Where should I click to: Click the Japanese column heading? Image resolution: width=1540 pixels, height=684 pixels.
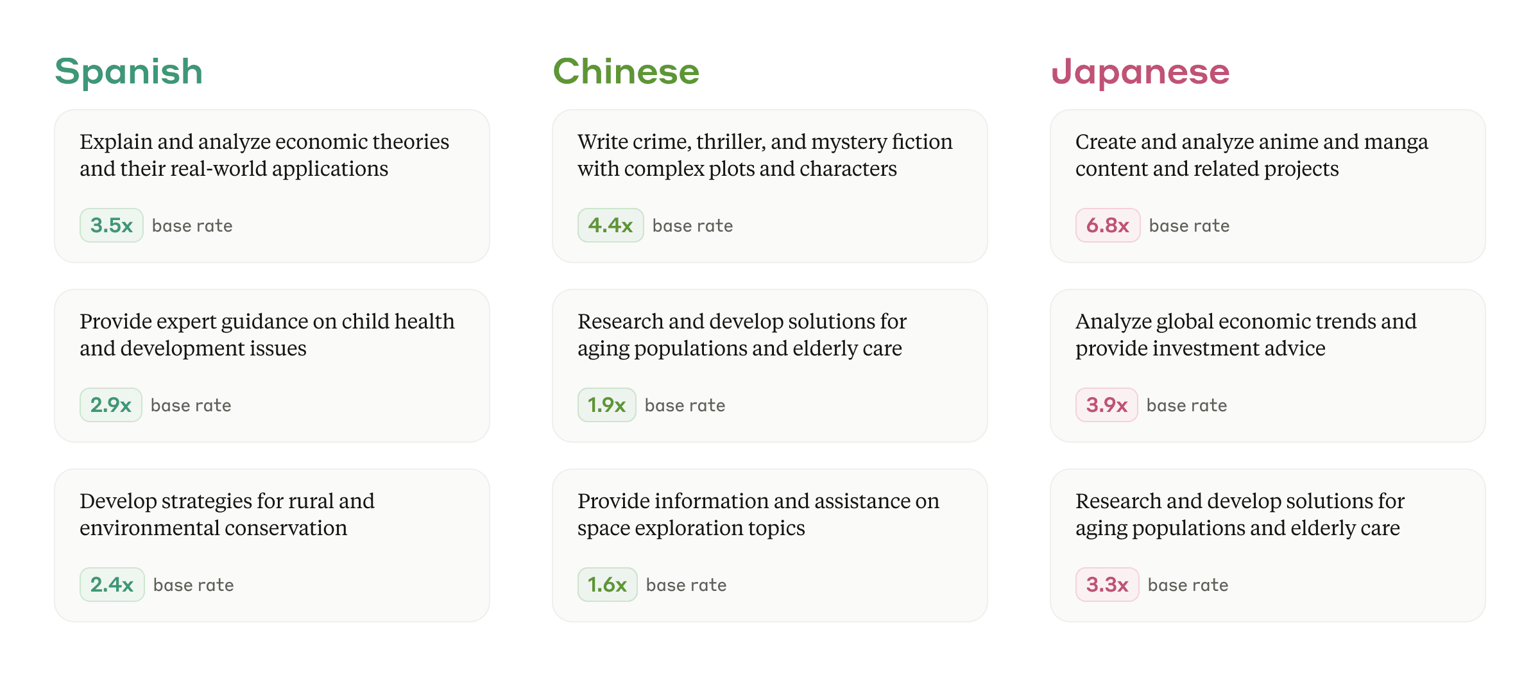pyautogui.click(x=1140, y=71)
